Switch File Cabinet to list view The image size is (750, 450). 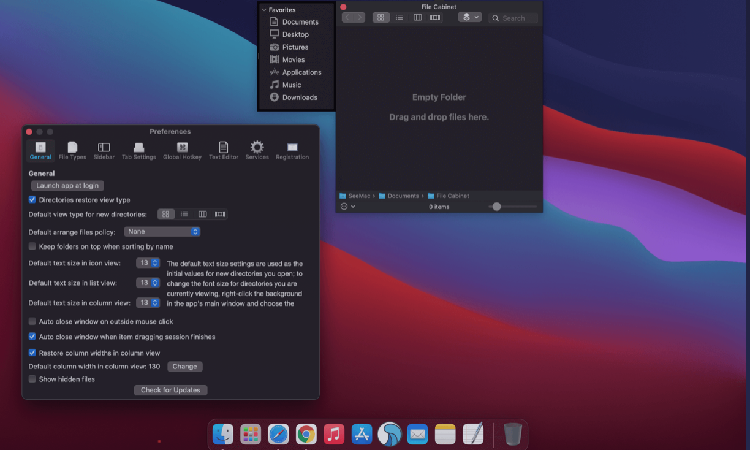coord(400,17)
